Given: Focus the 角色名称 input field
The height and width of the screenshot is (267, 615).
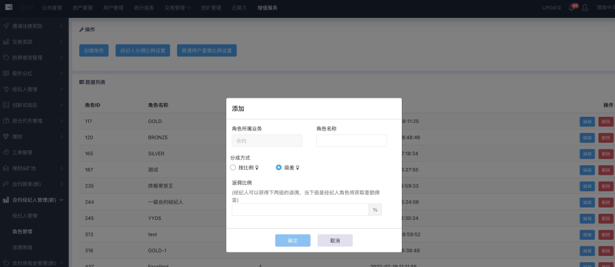Looking at the screenshot, I should click(x=351, y=141).
